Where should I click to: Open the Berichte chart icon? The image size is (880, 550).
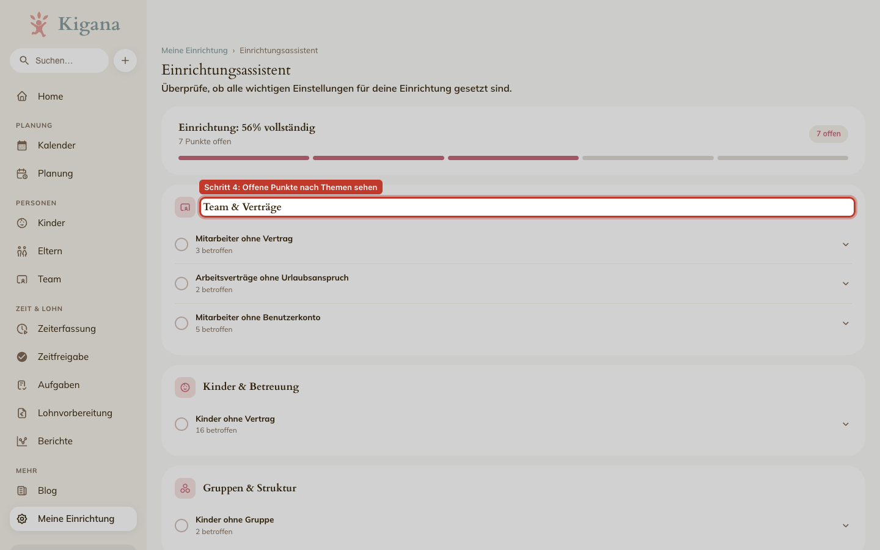22,441
